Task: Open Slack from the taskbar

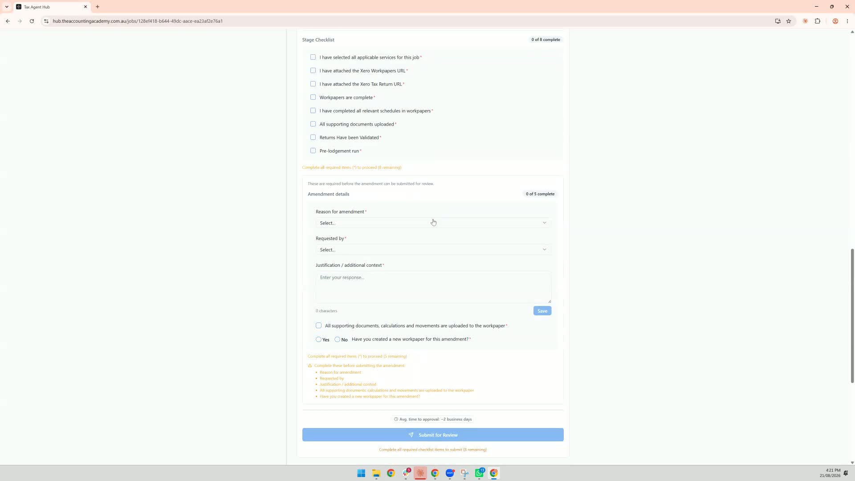Action: [406, 473]
